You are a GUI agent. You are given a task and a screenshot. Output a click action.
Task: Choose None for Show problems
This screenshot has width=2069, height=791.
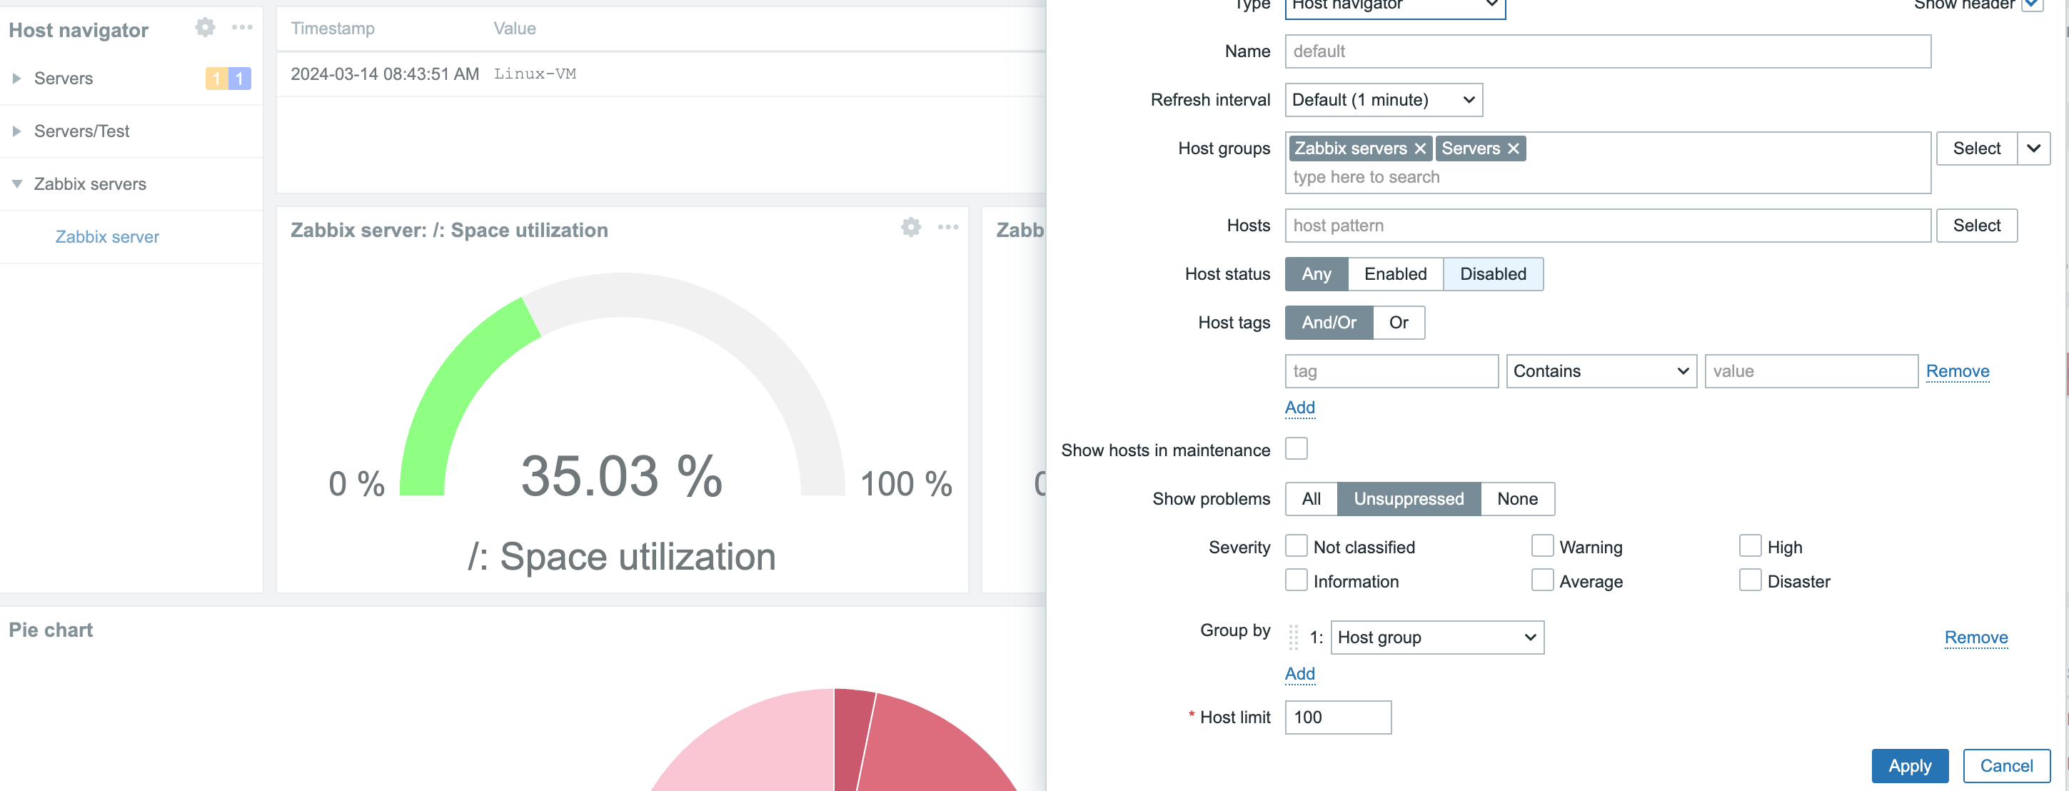pos(1516,500)
